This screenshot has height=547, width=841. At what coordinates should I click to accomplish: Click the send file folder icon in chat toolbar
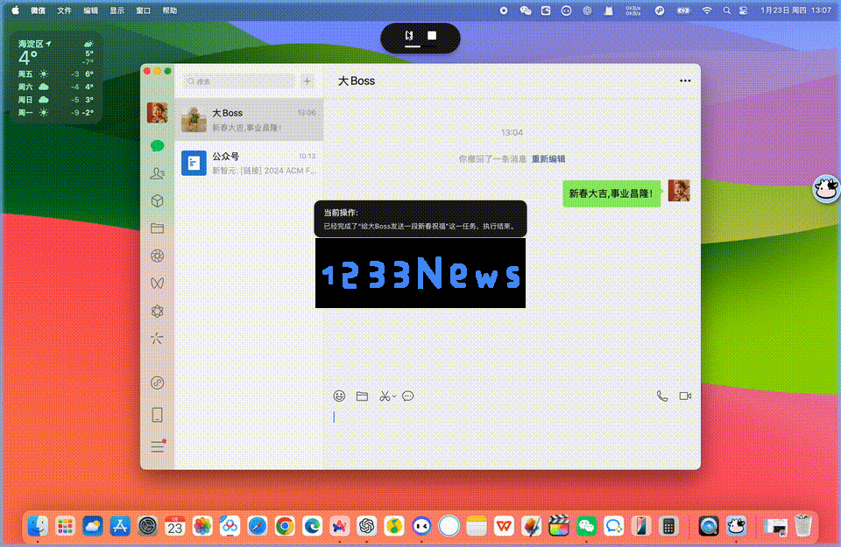pyautogui.click(x=362, y=396)
